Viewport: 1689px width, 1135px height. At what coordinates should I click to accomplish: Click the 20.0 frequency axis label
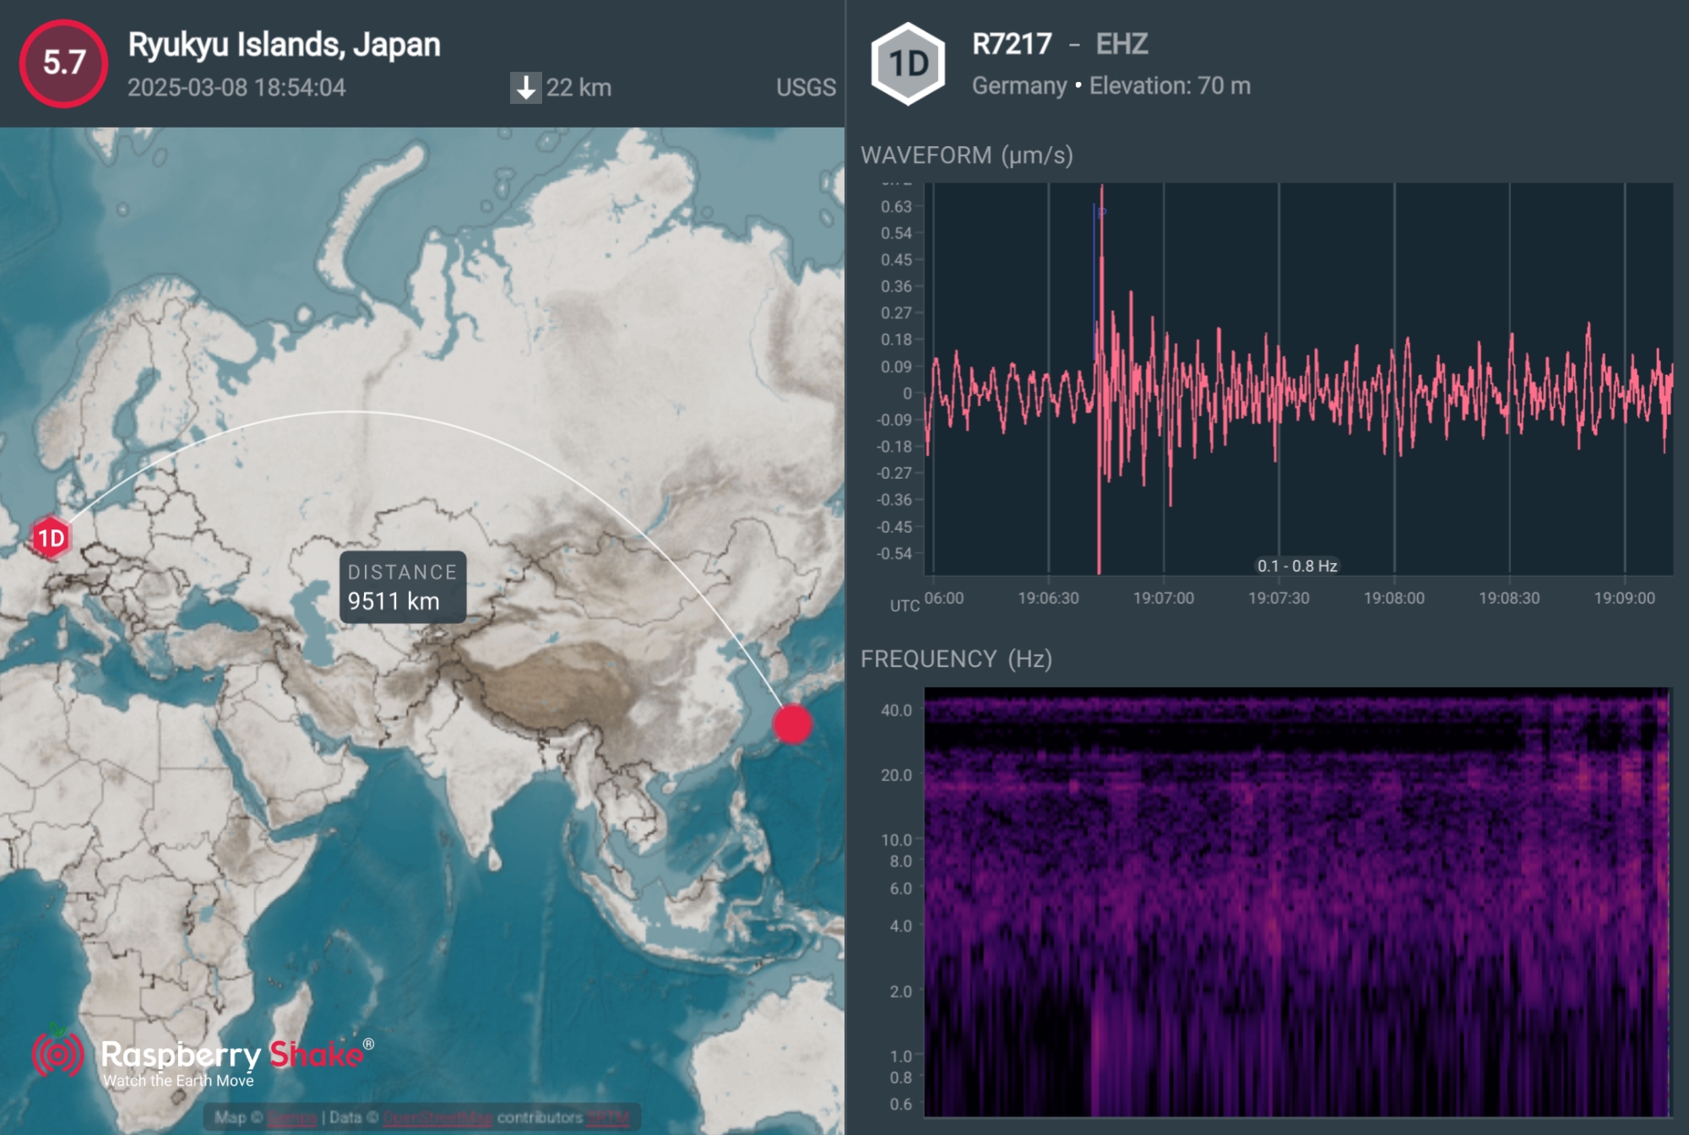pyautogui.click(x=896, y=774)
